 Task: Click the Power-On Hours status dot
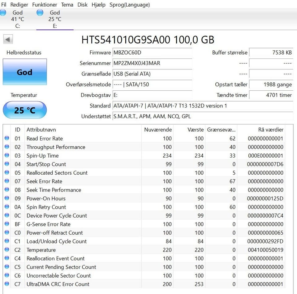(7, 198)
